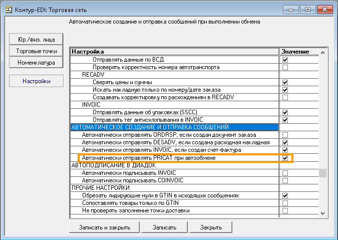Select row text Автоматически подписывать COINVOIC
Viewport: 338px width, 240px height.
pyautogui.click(x=133, y=180)
